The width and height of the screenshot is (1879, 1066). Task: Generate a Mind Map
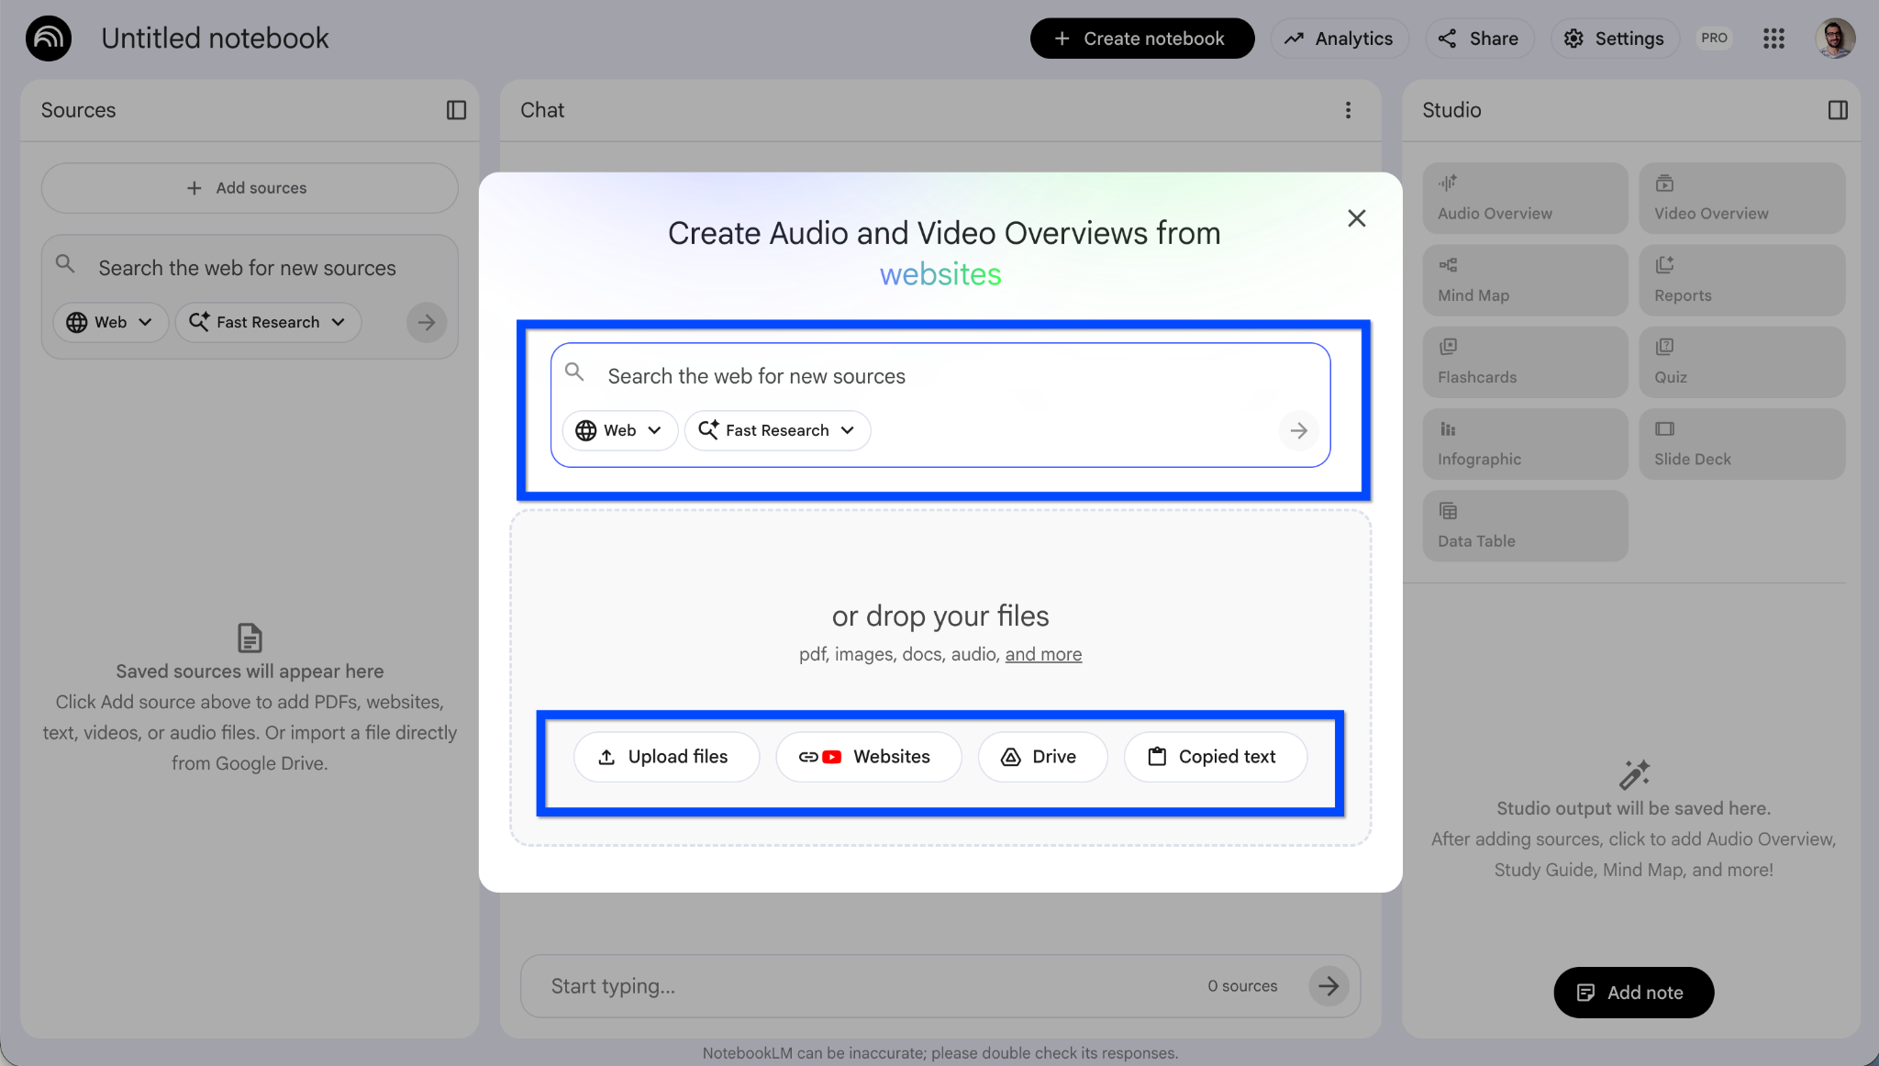tap(1523, 280)
